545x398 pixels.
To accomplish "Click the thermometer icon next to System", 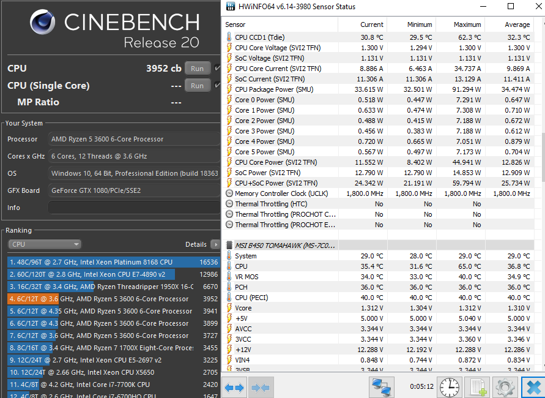I will click(x=229, y=256).
